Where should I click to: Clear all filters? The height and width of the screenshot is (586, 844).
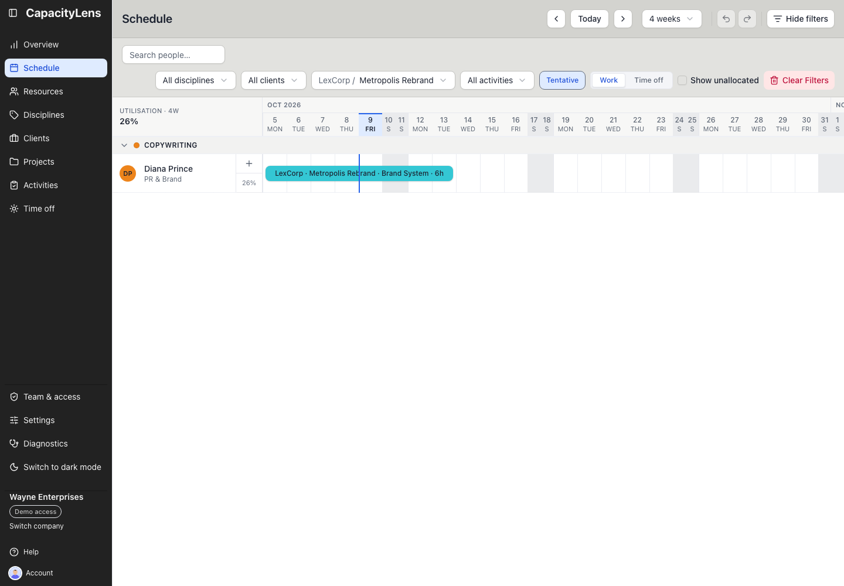(x=799, y=80)
